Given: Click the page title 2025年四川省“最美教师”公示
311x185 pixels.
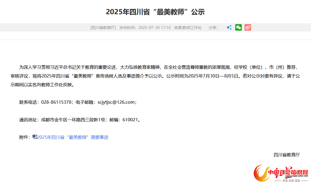Looking at the screenshot, I should pos(155,12).
